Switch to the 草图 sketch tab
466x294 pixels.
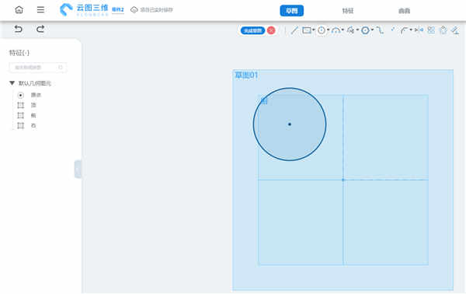291,11
